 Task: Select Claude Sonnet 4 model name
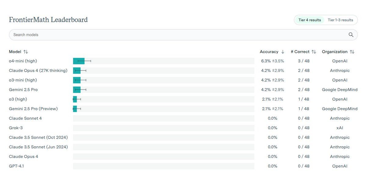click(25, 118)
